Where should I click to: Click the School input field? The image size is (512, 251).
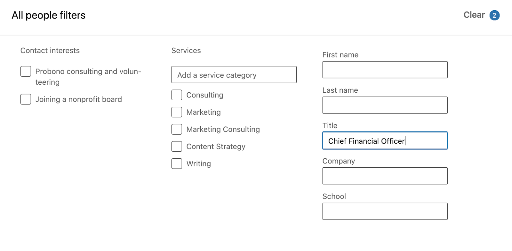[385, 211]
